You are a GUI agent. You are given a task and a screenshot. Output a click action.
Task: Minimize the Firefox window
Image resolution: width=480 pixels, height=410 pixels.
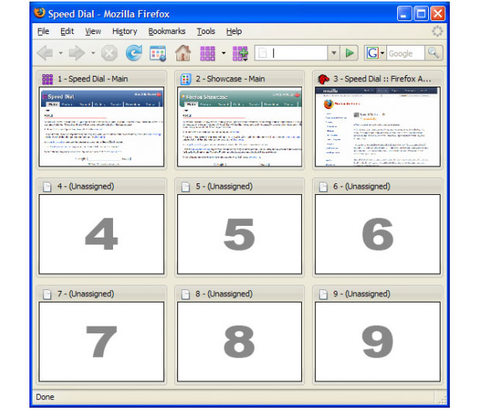coord(404,14)
